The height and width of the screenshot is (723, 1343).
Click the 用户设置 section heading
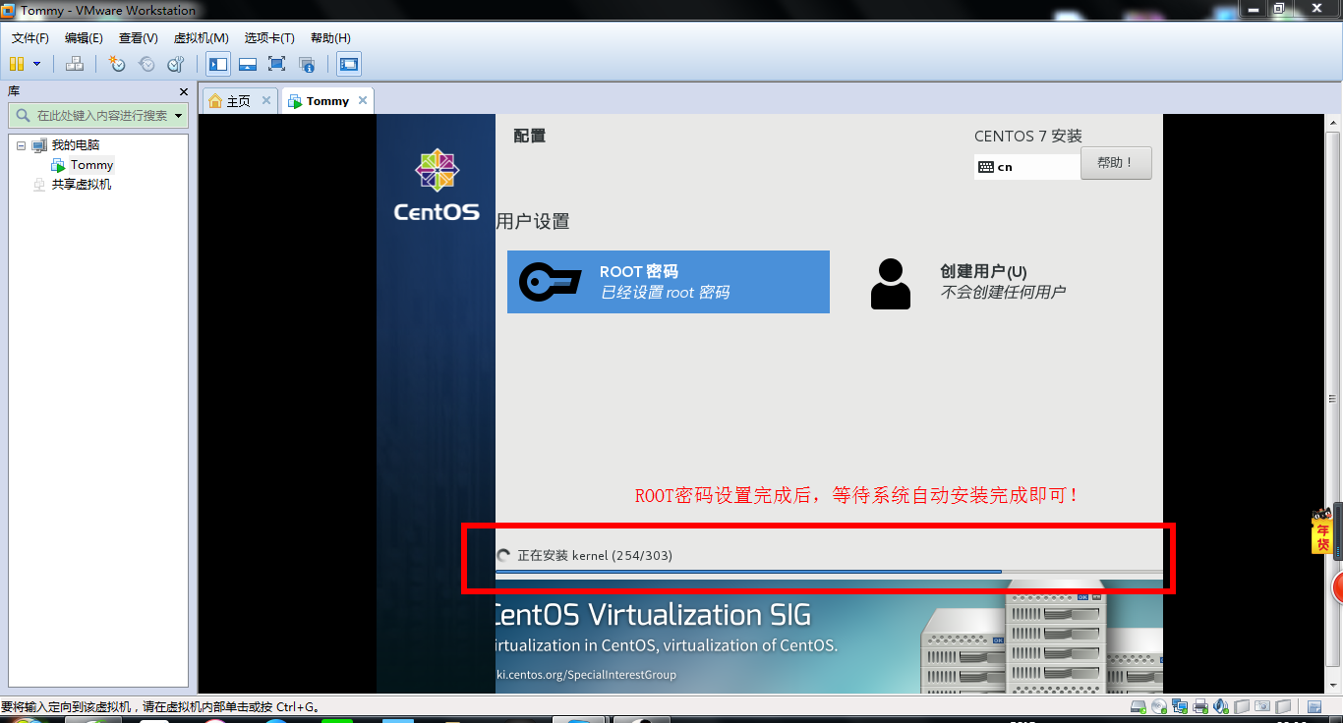click(x=533, y=221)
